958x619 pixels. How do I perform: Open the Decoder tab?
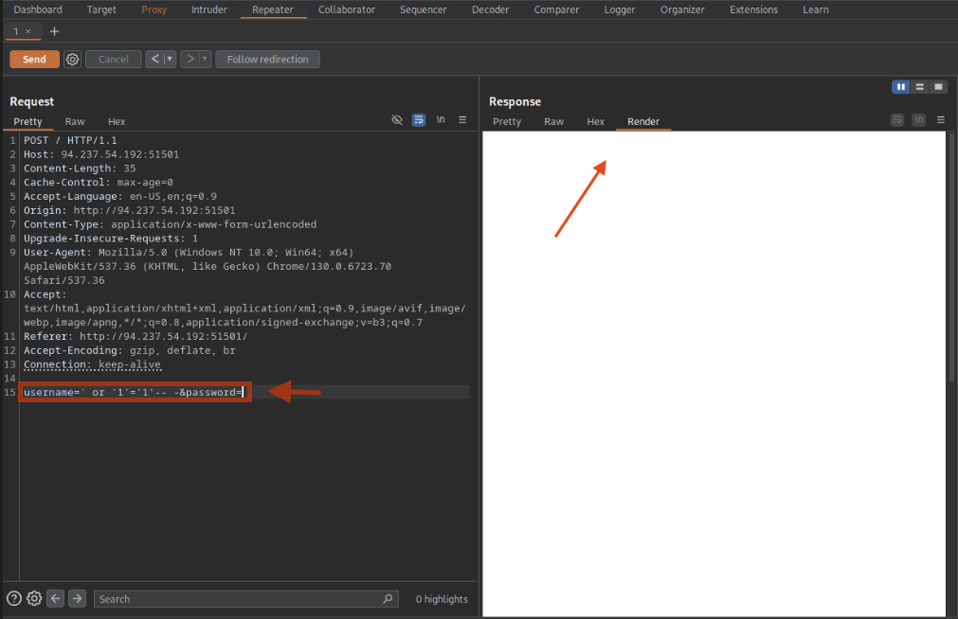pyautogui.click(x=490, y=9)
